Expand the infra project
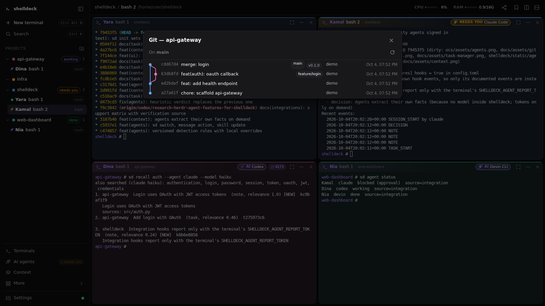The image size is (545, 306). point(7,79)
